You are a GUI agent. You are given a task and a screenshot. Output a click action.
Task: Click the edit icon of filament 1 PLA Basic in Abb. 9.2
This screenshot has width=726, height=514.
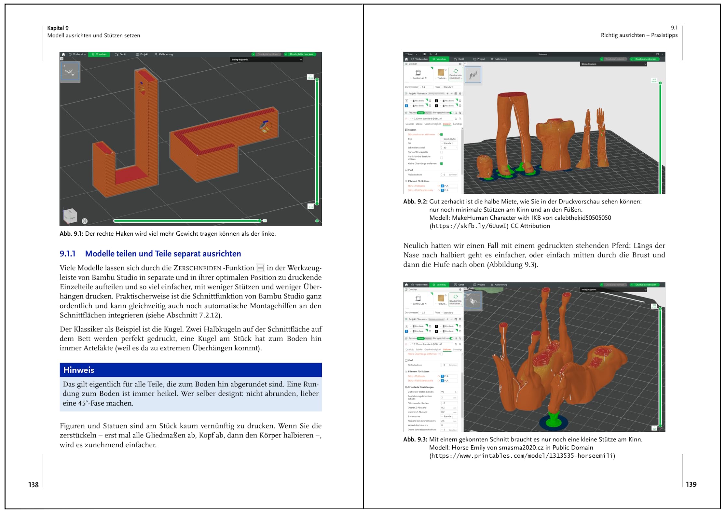coord(430,101)
